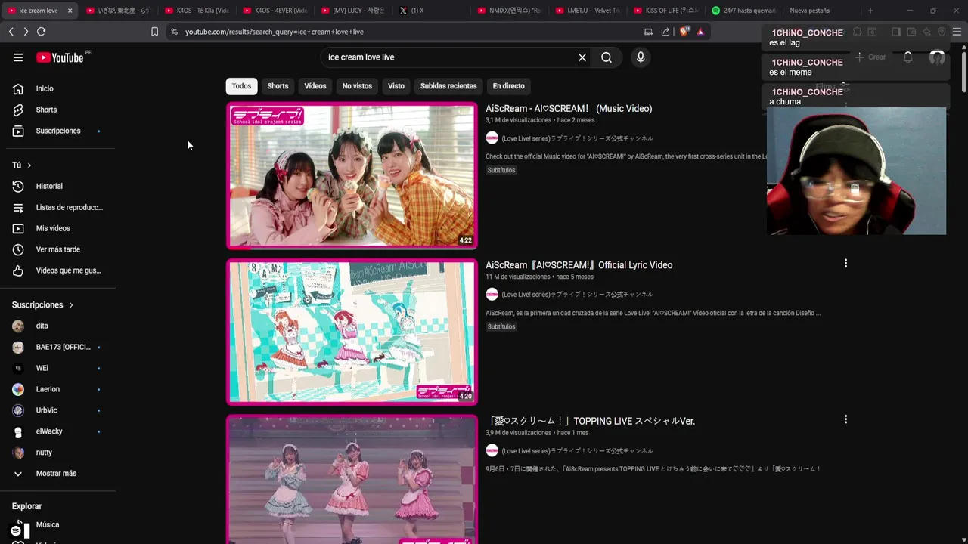Switch to the 24/7 hasta quemarlo Spotify tab
This screenshot has height=544, width=968.
pyautogui.click(x=745, y=11)
